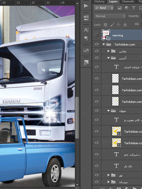Image resolution: width=142 pixels, height=189 pixels.
Task: Click T icon of کادر مجرب text layer
Action: pos(116,120)
